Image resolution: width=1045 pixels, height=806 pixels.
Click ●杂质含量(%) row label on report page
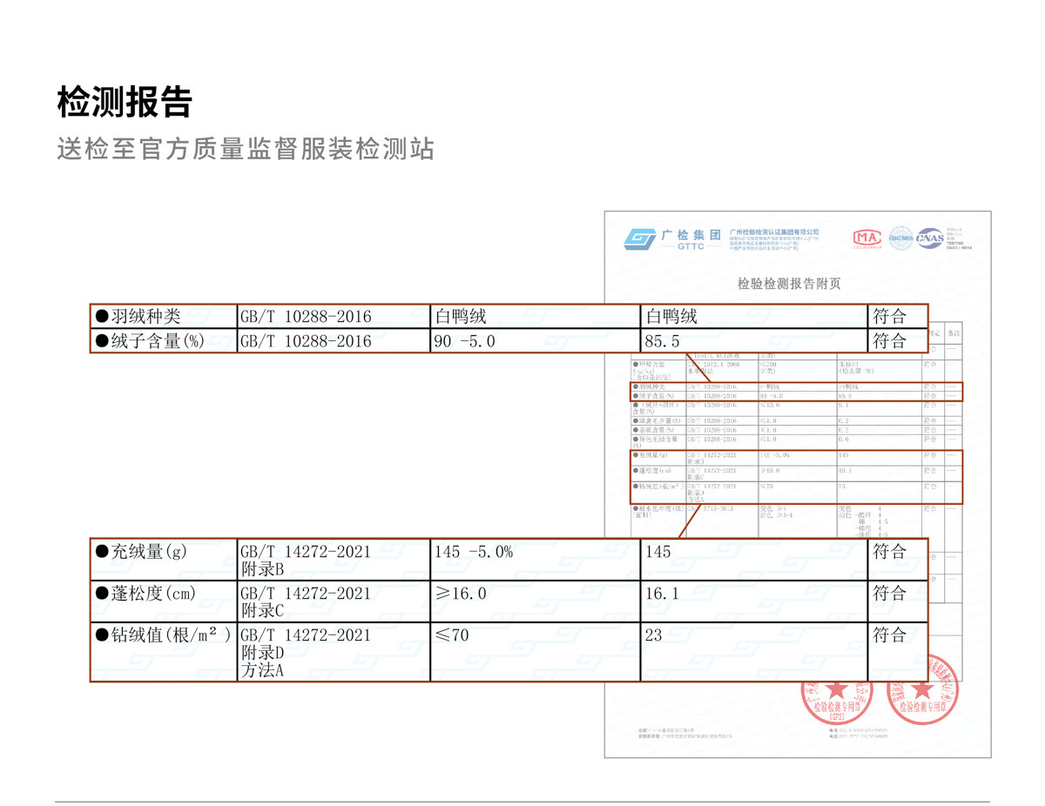tap(654, 430)
